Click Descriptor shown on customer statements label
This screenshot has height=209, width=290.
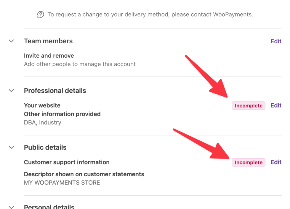(84, 174)
